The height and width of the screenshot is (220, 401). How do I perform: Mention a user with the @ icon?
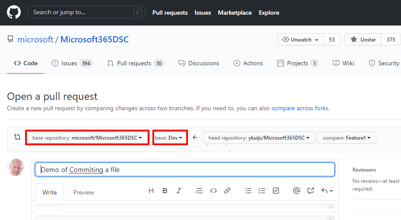[297, 191]
